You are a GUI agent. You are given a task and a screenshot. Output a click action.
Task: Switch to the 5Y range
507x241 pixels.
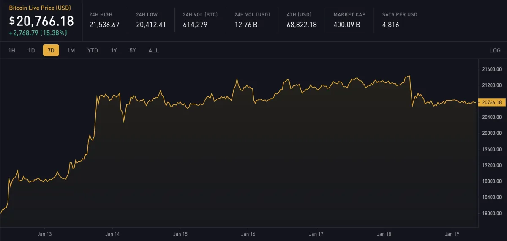(133, 50)
